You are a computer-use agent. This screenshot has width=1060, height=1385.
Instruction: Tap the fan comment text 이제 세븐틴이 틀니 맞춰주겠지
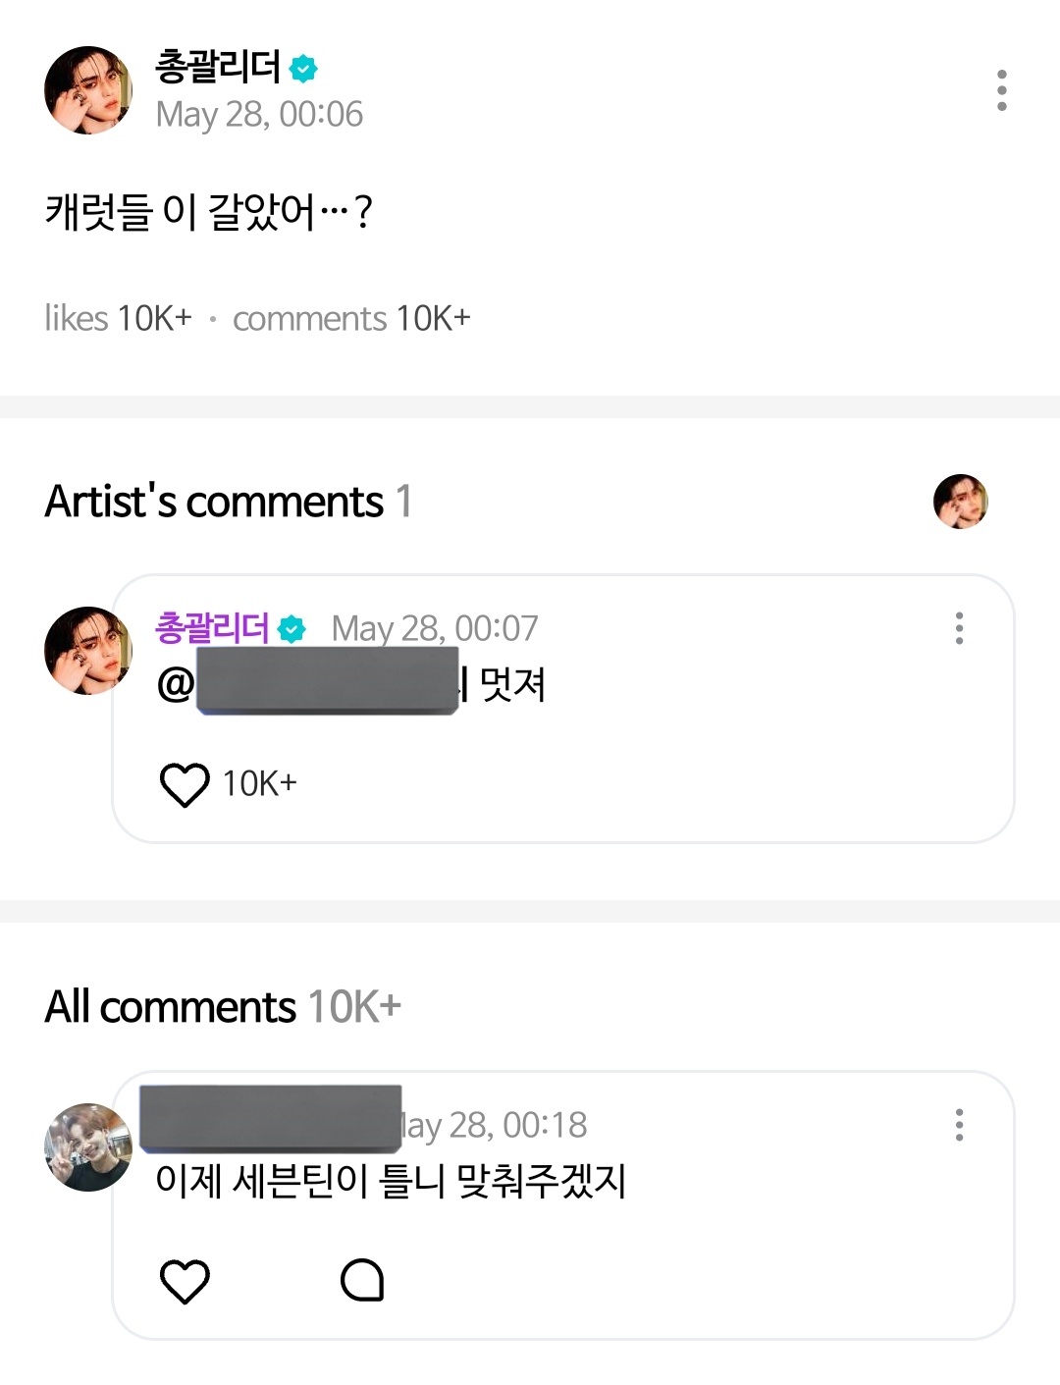click(391, 1180)
